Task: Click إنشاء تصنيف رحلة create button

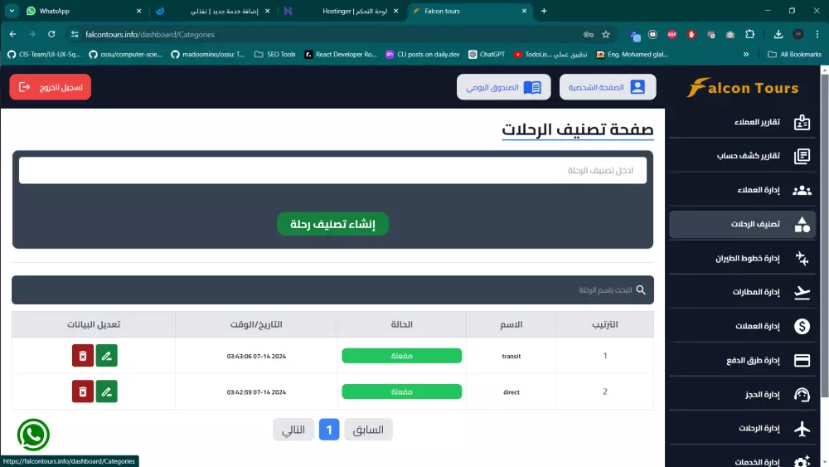Action: (x=332, y=224)
